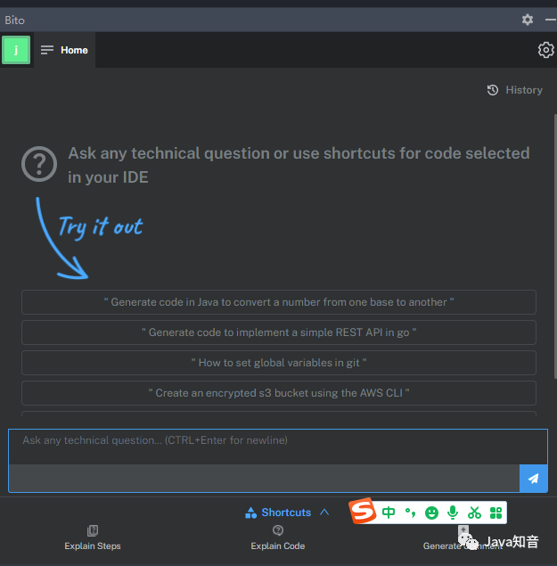This screenshot has width=557, height=566.
Task: Choose the git global variables example prompt
Action: 279,363
